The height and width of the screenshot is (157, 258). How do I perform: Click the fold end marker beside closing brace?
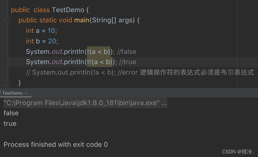click(x=8, y=82)
